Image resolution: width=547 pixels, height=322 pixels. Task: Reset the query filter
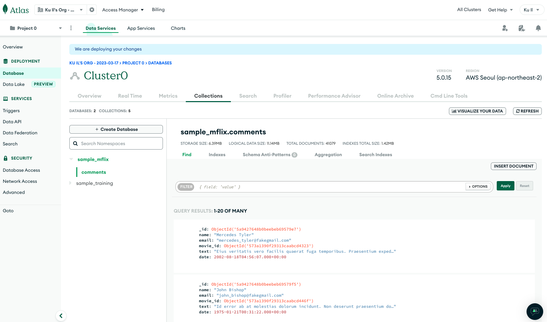point(524,186)
